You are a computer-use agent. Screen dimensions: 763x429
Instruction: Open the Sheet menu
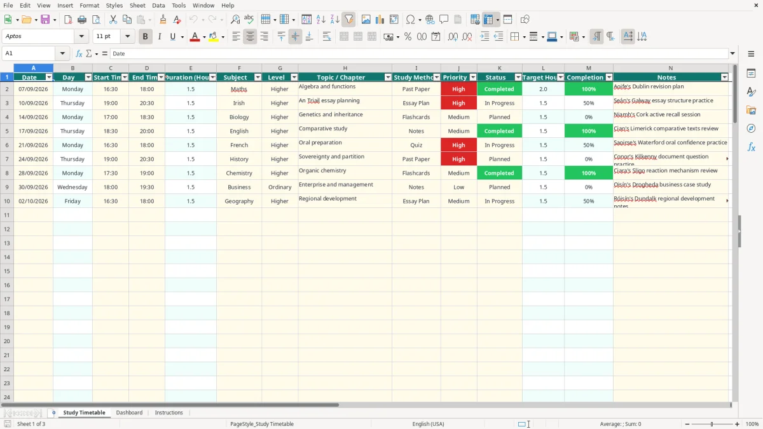(137, 5)
